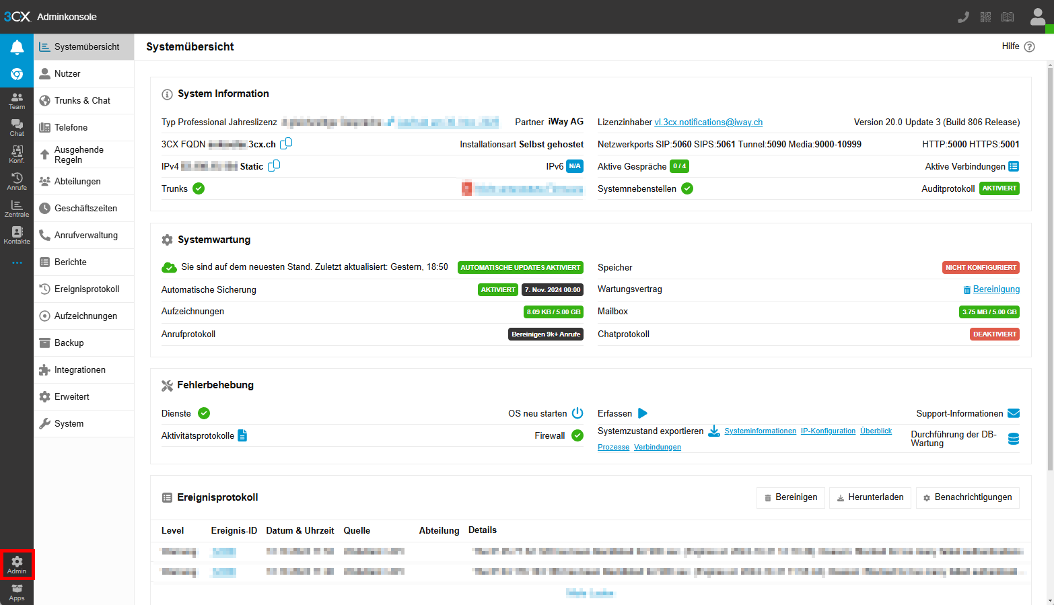Click AUTOMATISCHE UPDATES AKTIVIERT badge
The image size is (1054, 605).
[x=520, y=267]
